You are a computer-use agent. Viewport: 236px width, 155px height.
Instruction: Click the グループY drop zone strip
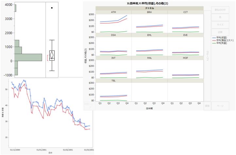(208, 56)
